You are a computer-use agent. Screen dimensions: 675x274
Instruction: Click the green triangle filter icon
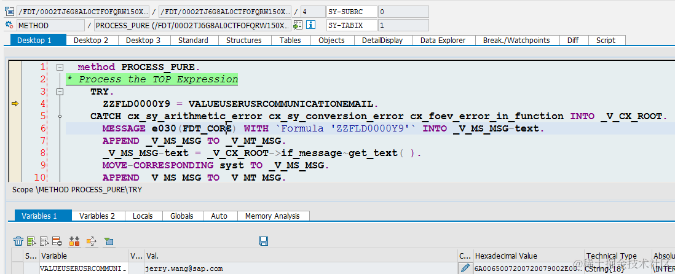point(108,241)
